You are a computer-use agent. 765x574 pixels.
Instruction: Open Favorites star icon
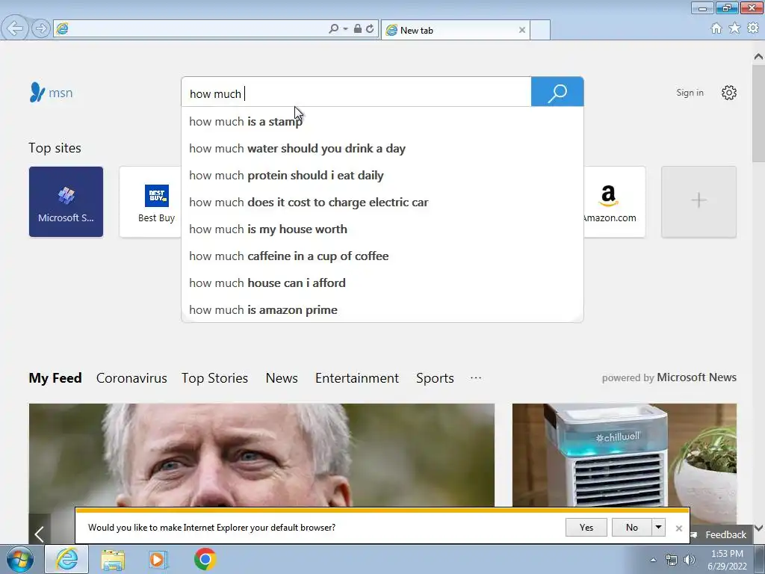(734, 28)
